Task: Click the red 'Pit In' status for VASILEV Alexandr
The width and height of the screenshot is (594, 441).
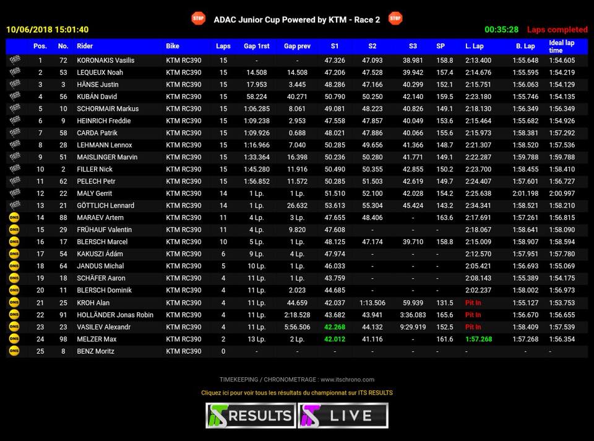Action: (473, 327)
